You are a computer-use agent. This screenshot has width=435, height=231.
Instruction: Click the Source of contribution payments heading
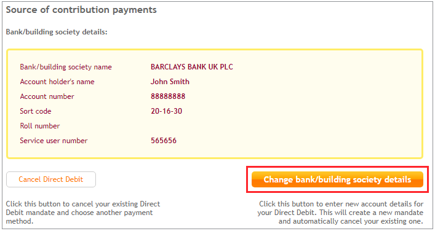coord(81,10)
